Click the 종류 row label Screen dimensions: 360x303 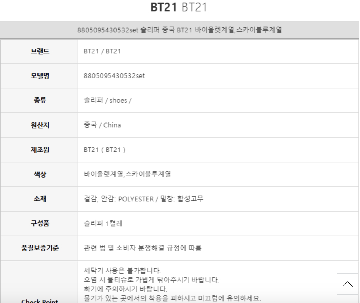pyautogui.click(x=40, y=100)
